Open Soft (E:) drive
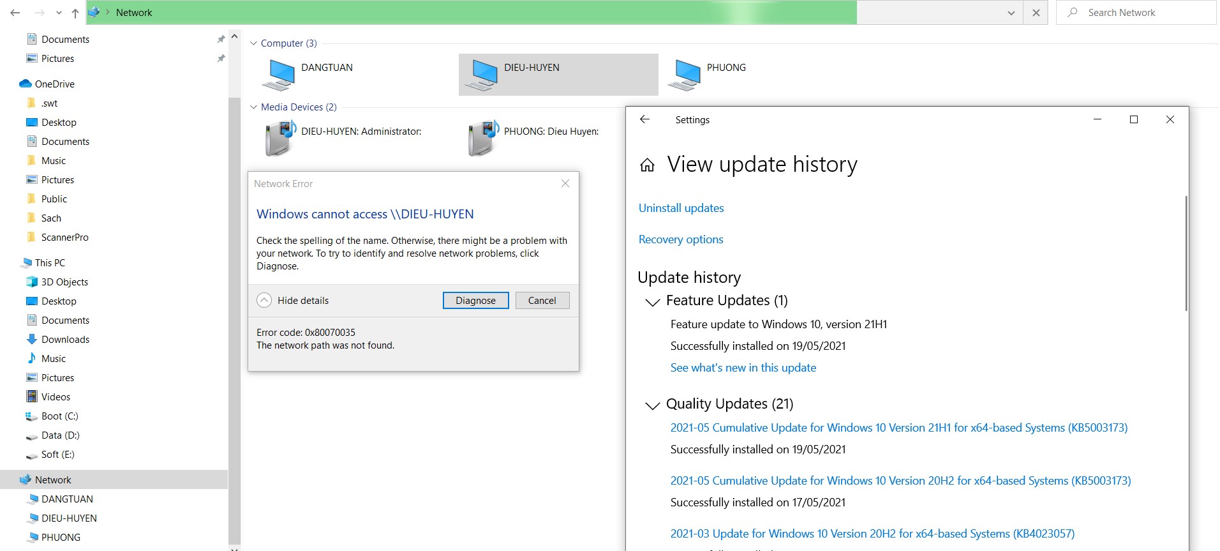The width and height of the screenshot is (1220, 551). click(x=50, y=454)
